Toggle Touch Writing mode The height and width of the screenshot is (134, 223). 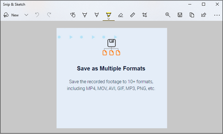pos(73,15)
